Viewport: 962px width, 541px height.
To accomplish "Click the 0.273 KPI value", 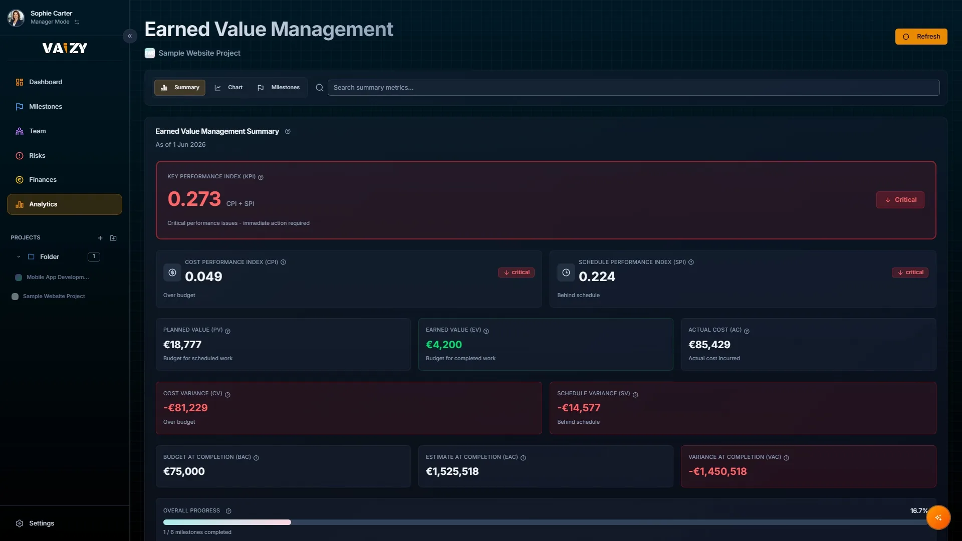I will tap(194, 199).
